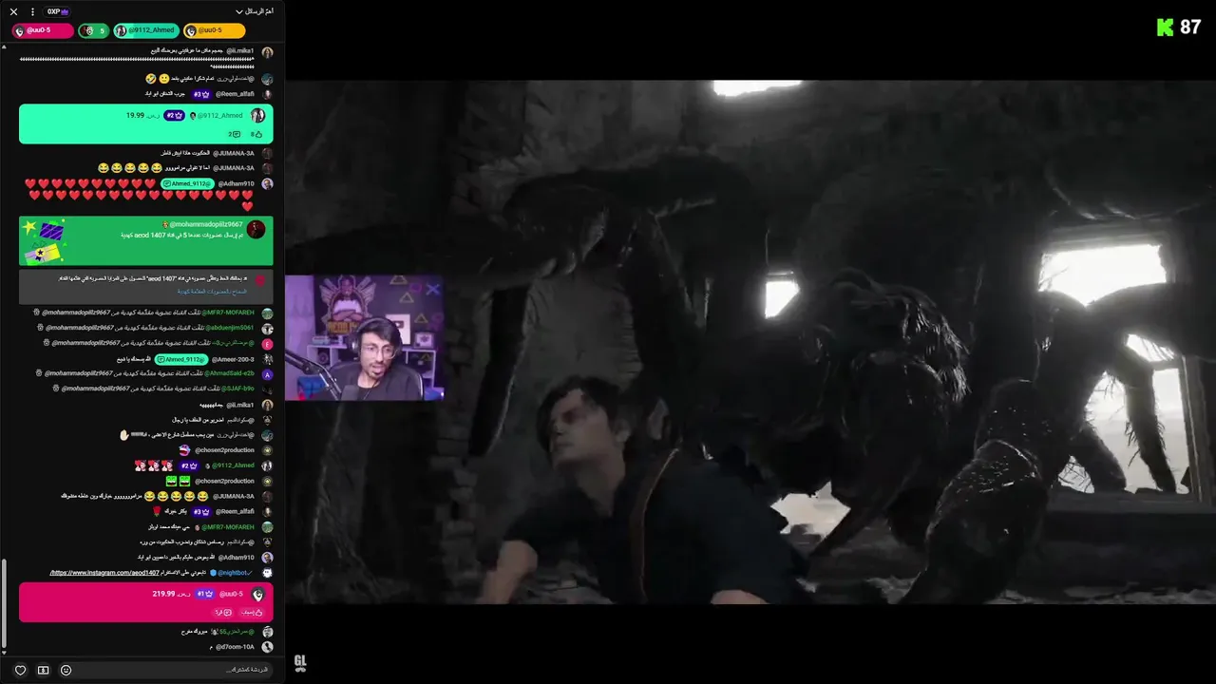Image resolution: width=1216 pixels, height=684 pixels.
Task: Expand the top messages dropdown
Action: point(255,11)
